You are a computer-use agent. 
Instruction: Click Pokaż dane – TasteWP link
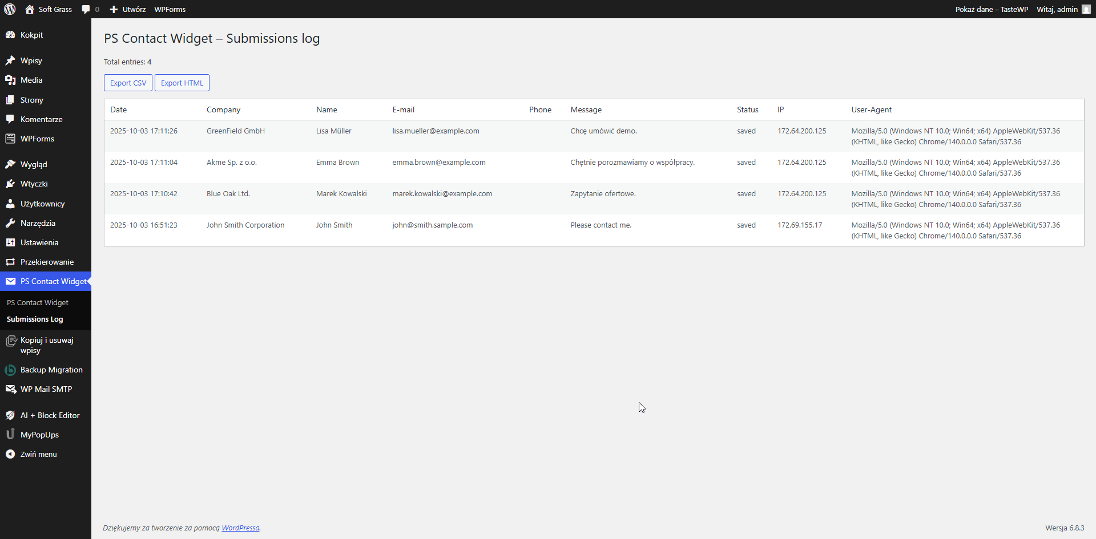click(x=992, y=9)
